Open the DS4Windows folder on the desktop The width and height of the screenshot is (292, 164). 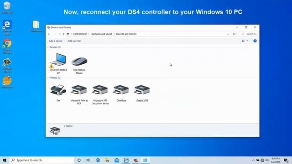point(36,26)
